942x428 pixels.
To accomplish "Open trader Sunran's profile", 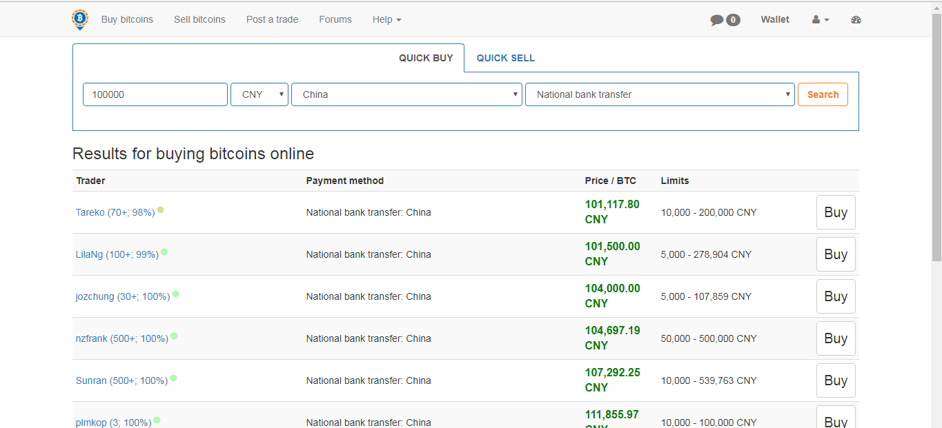I will tap(121, 380).
